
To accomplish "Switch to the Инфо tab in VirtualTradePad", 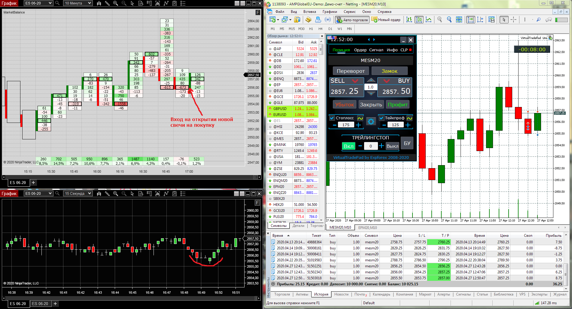I will click(x=392, y=50).
